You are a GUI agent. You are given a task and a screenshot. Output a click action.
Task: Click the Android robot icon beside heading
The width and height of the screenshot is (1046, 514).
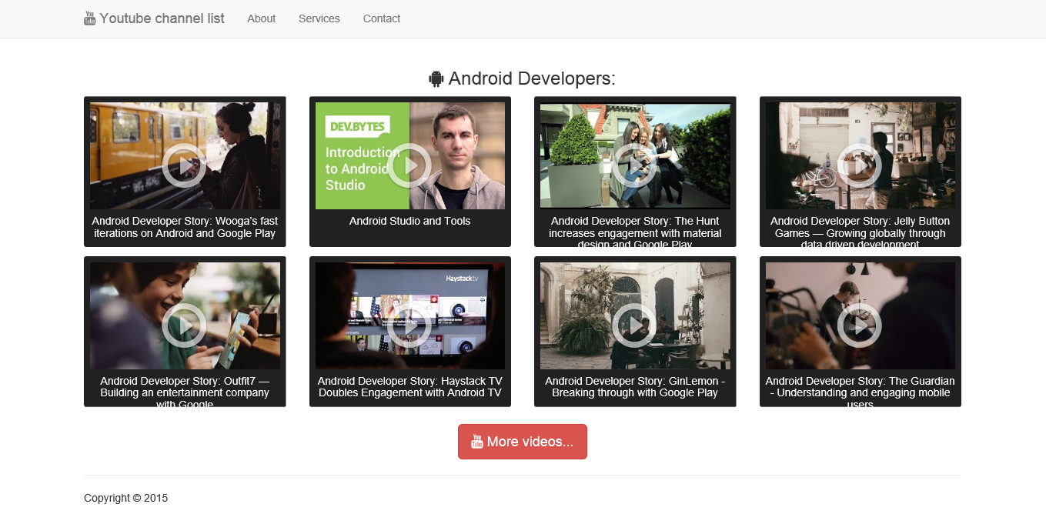(436, 78)
